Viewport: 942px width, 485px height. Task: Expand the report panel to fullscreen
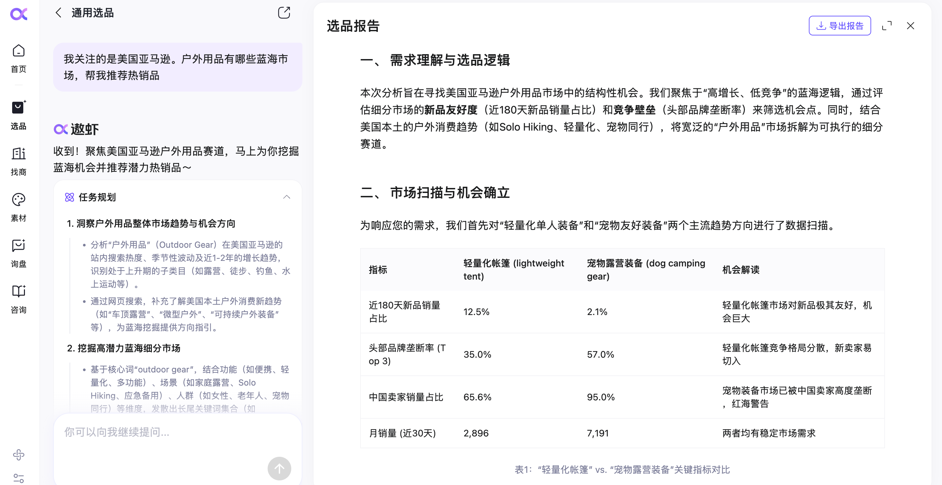coord(887,26)
